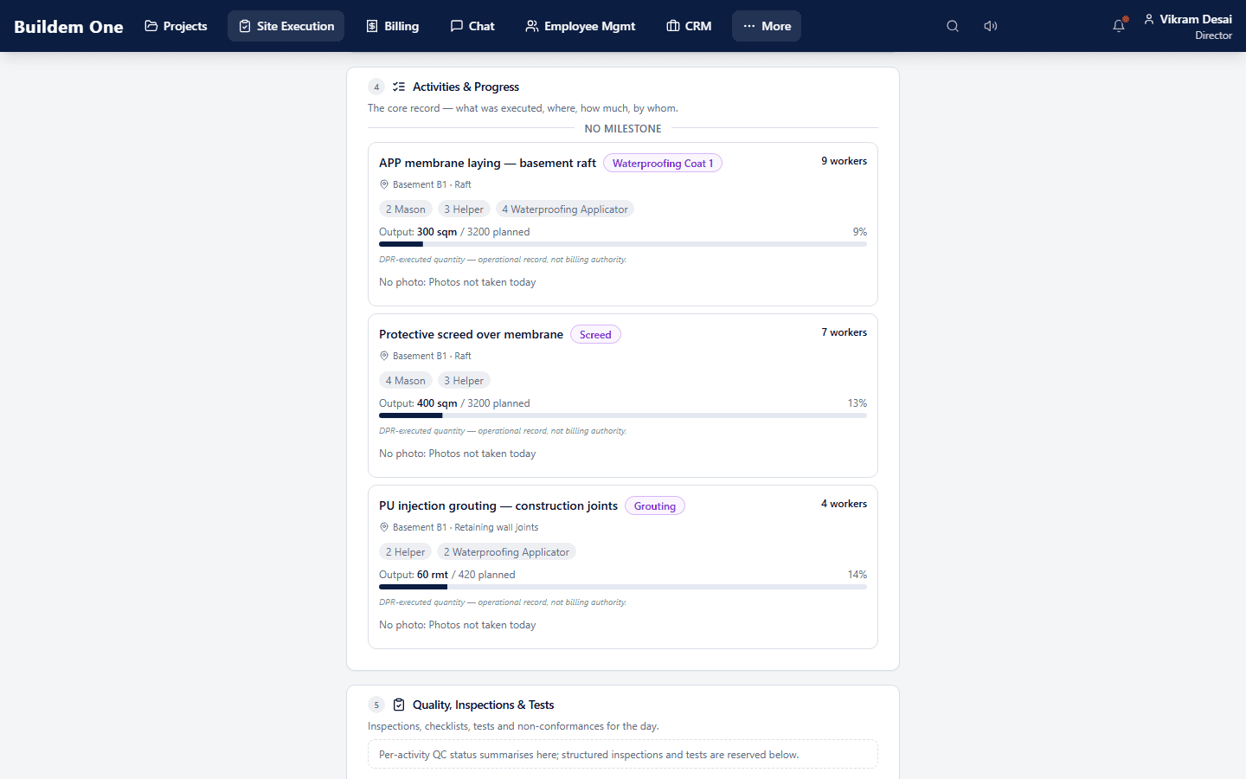
Task: Click the user profile icon beside Vikram Desai
Action: click(x=1149, y=19)
